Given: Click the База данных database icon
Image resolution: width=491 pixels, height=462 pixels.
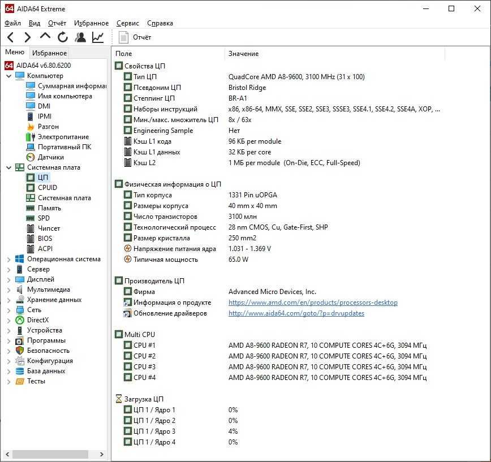Looking at the screenshot, I should [x=19, y=371].
